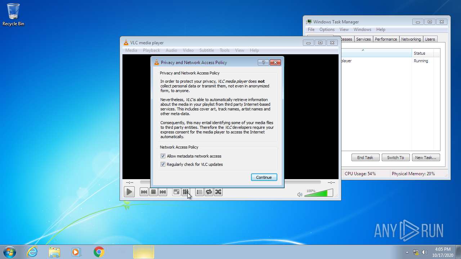The height and width of the screenshot is (259, 461).
Task: Open the Tools menu in VLC
Action: (225, 50)
